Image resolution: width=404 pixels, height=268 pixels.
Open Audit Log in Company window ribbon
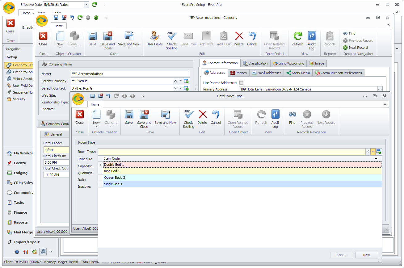pyautogui.click(x=312, y=41)
